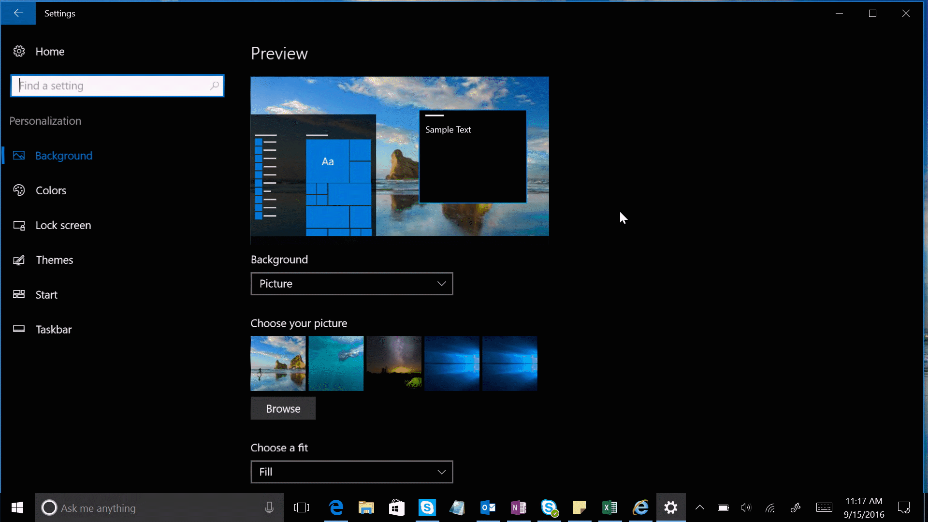Select the coastal rocks wallpaper thumbnail
Screen dimensions: 928x522
pos(278,363)
